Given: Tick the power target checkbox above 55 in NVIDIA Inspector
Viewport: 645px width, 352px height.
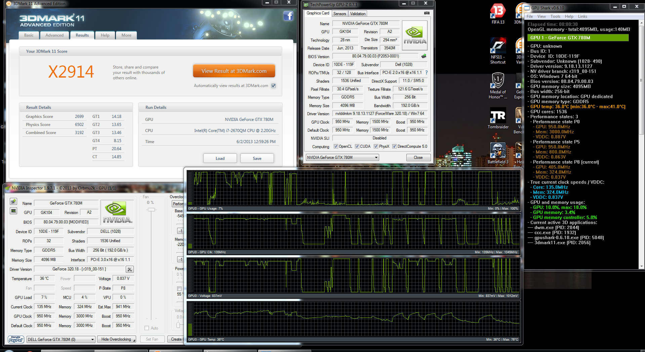Looking at the screenshot, I should tap(179, 289).
